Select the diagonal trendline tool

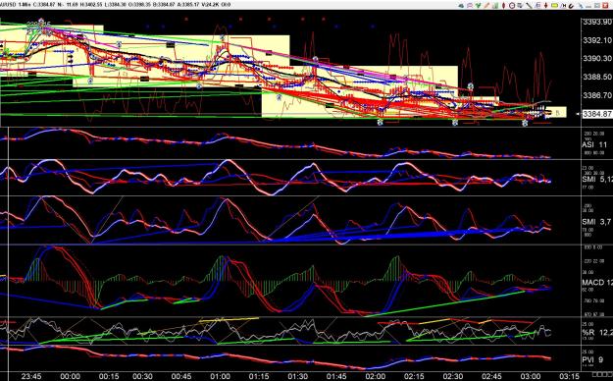point(529,6)
